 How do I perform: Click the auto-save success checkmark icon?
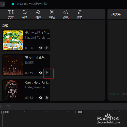coord(13,4)
